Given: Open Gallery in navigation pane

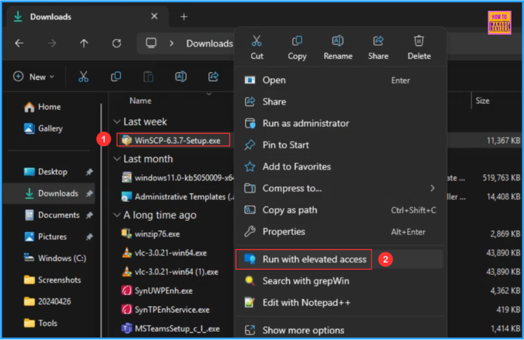Looking at the screenshot, I should pos(50,129).
